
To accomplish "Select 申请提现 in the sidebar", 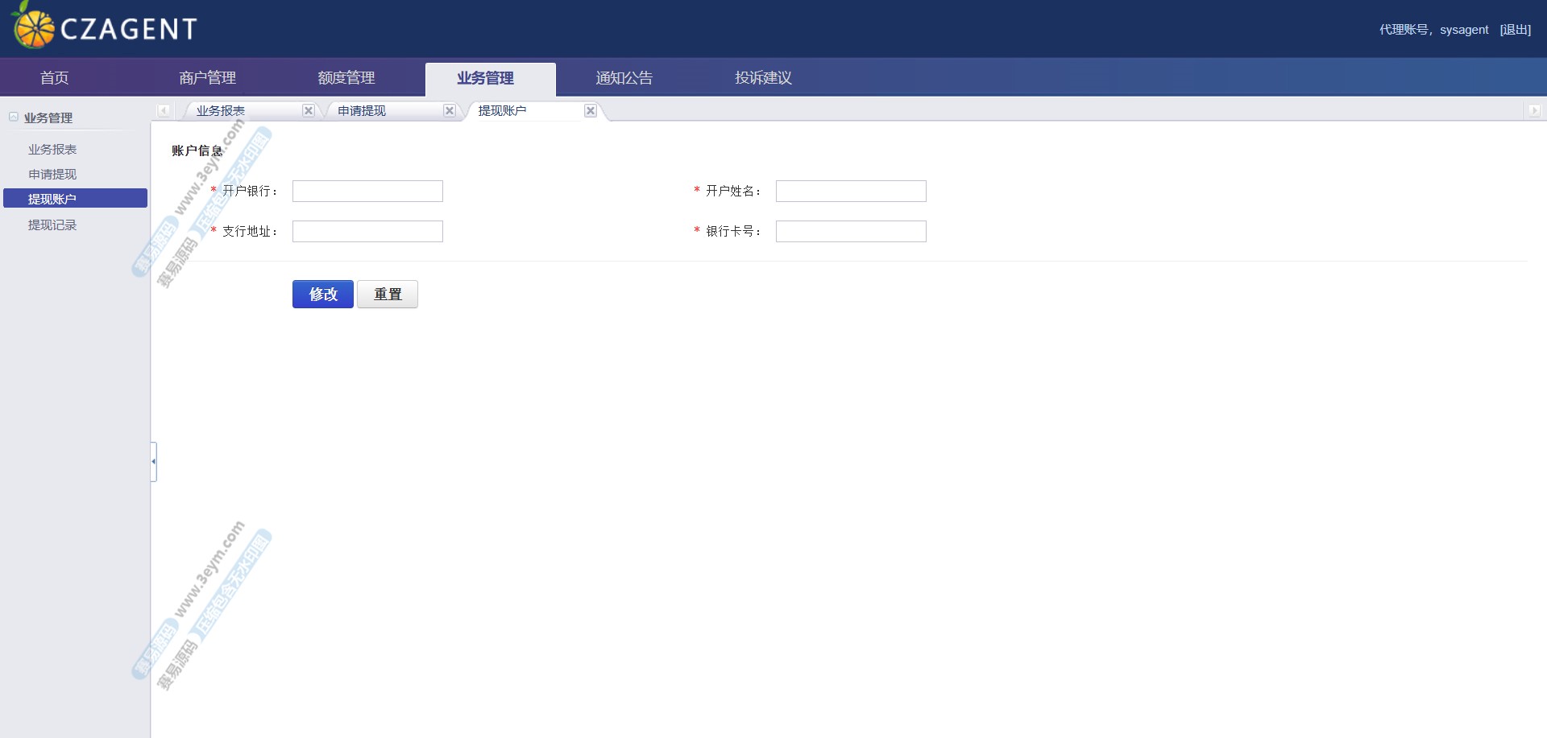I will [x=52, y=175].
